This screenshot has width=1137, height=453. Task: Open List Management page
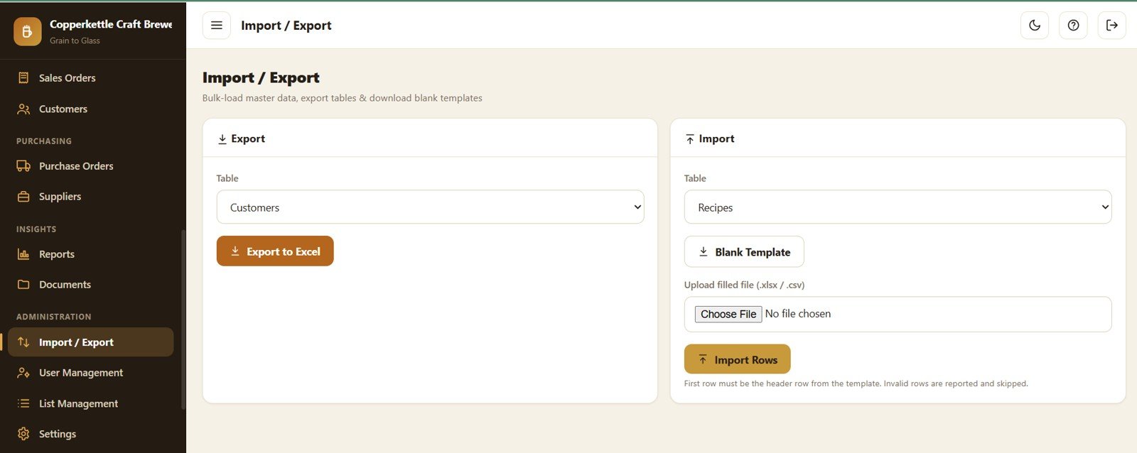(x=90, y=403)
